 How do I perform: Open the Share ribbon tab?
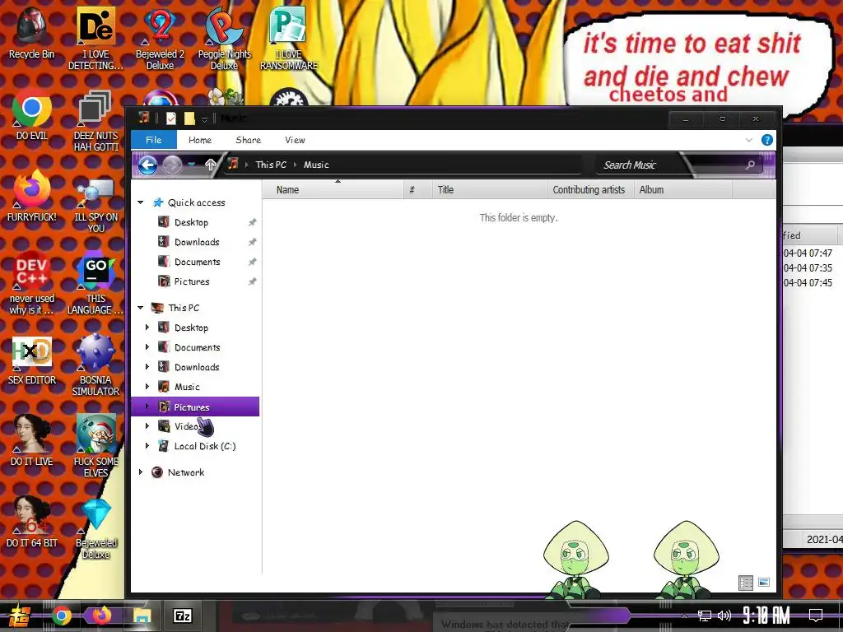click(249, 140)
